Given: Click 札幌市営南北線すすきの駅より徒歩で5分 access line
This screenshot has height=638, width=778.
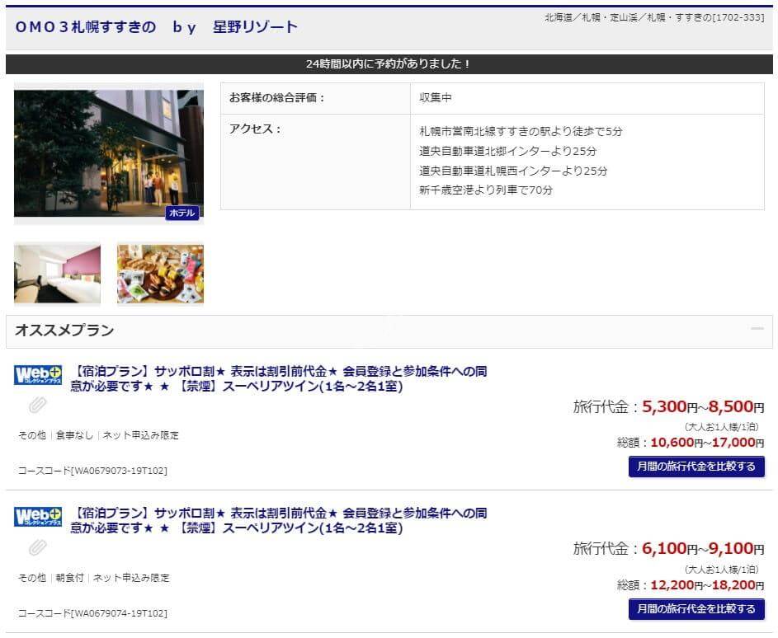Looking at the screenshot, I should tap(521, 131).
